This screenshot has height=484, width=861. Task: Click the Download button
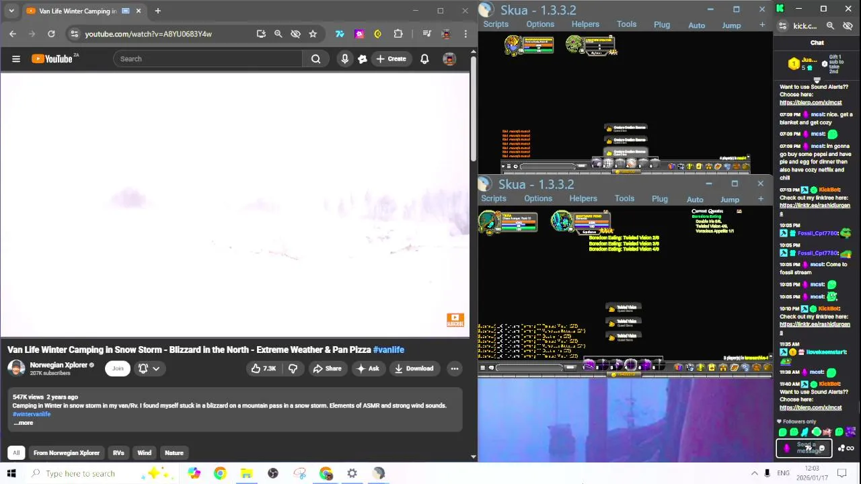(414, 368)
